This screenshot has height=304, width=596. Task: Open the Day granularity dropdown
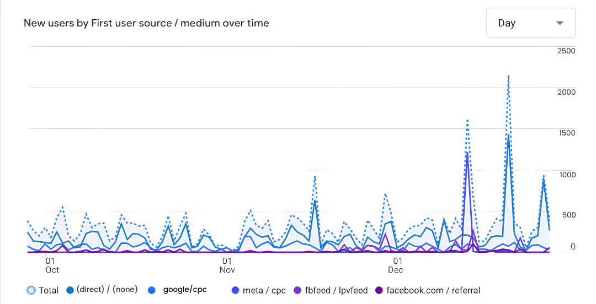[x=530, y=23]
